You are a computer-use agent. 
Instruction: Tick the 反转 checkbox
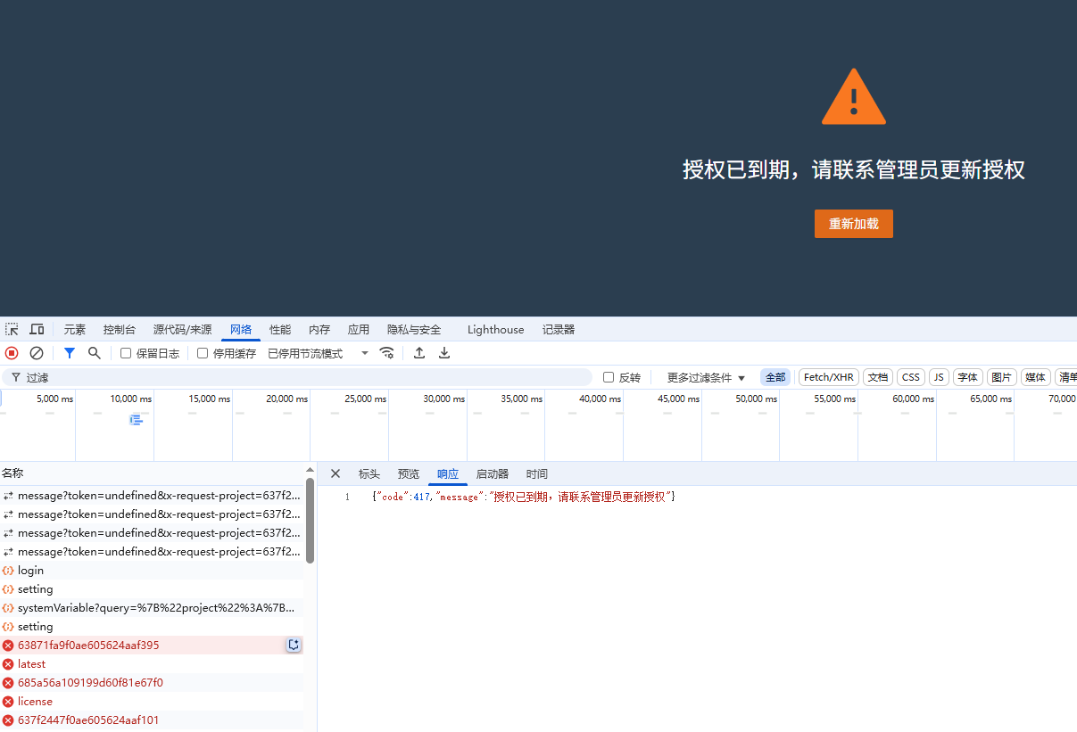click(x=609, y=377)
